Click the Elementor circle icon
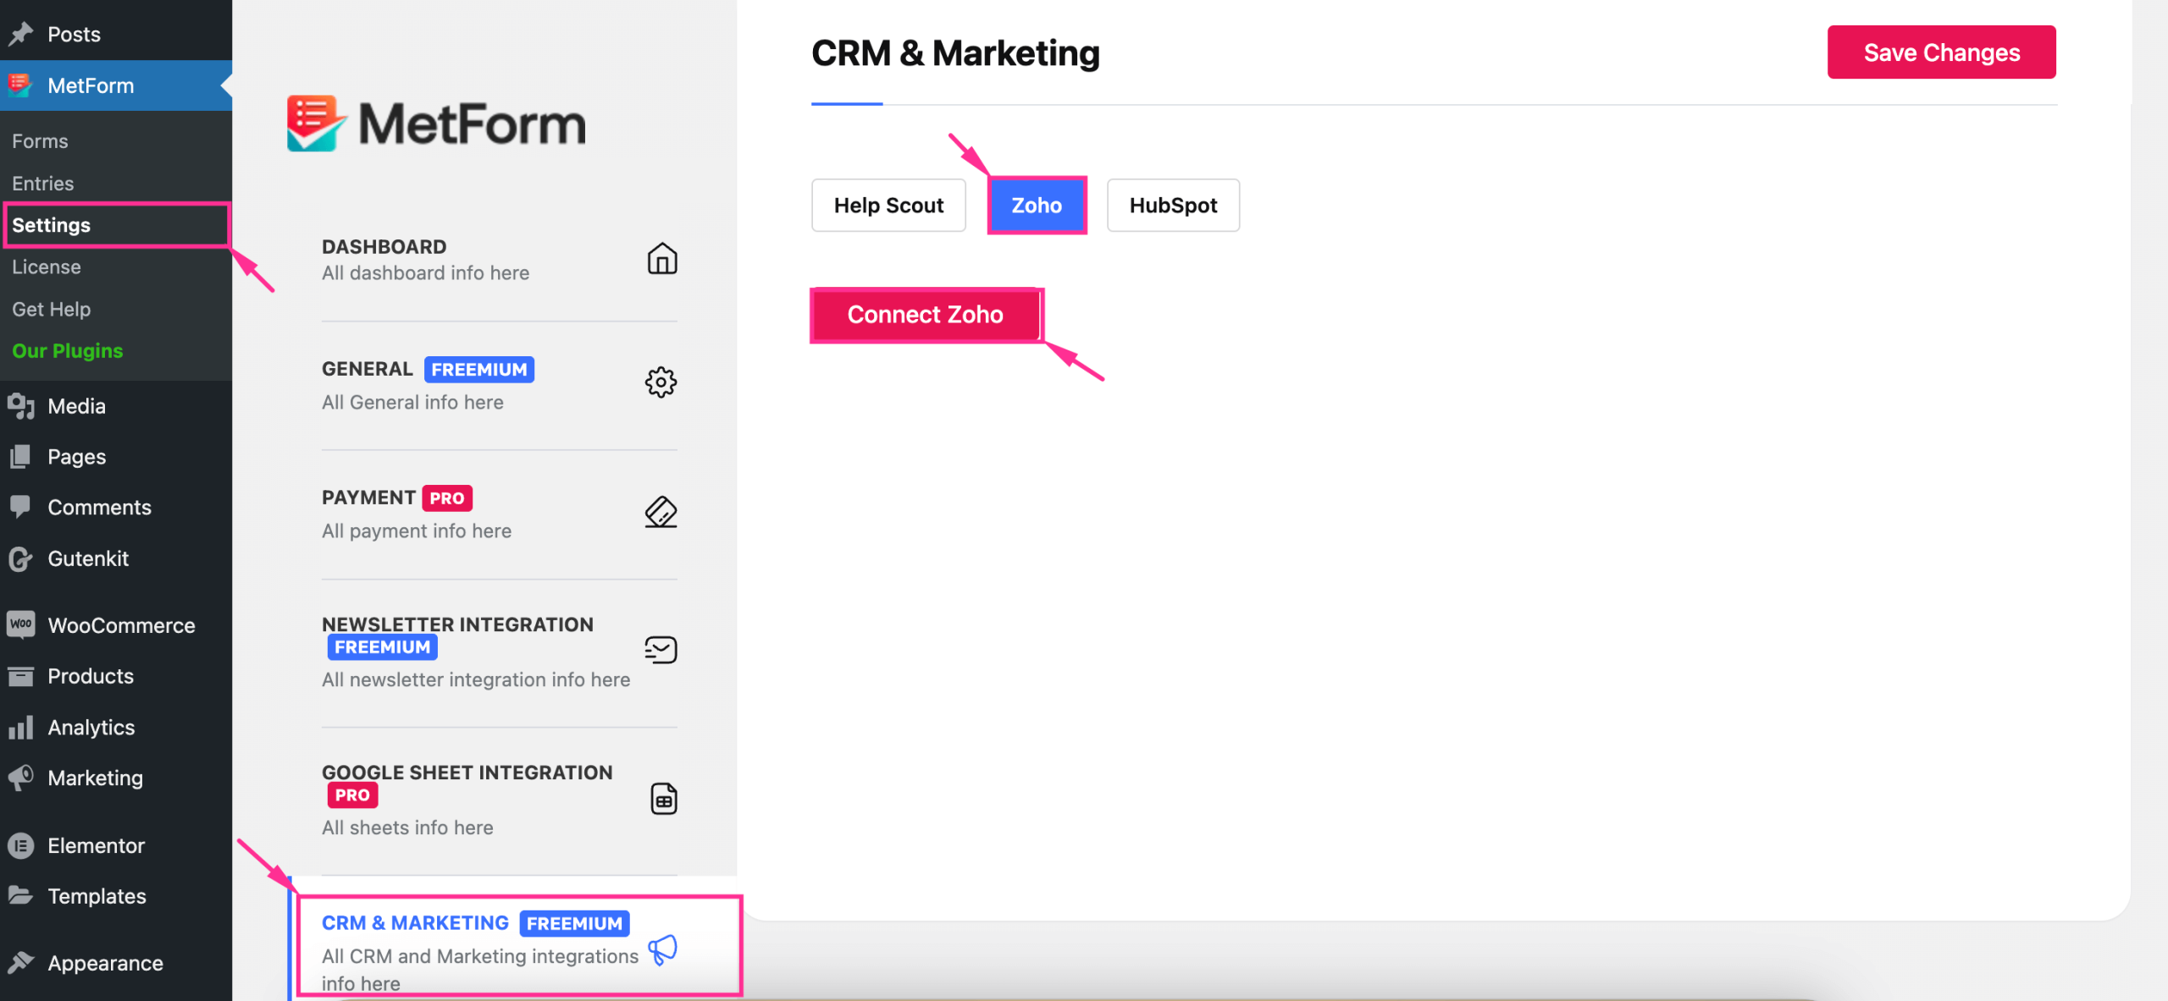The image size is (2168, 1001). coord(21,845)
